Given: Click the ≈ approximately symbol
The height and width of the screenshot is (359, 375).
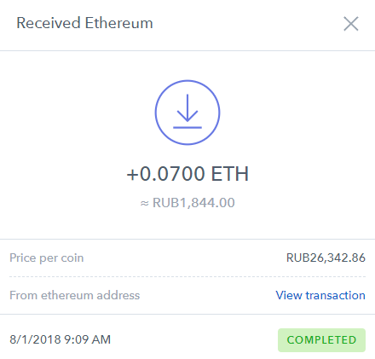Looking at the screenshot, I should pos(145,204).
